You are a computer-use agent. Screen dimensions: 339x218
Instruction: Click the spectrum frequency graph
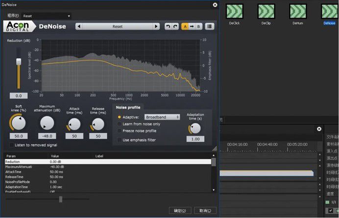121,66
